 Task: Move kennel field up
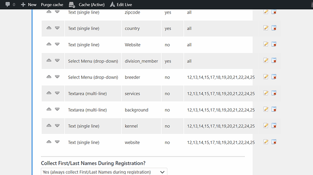click(x=49, y=125)
